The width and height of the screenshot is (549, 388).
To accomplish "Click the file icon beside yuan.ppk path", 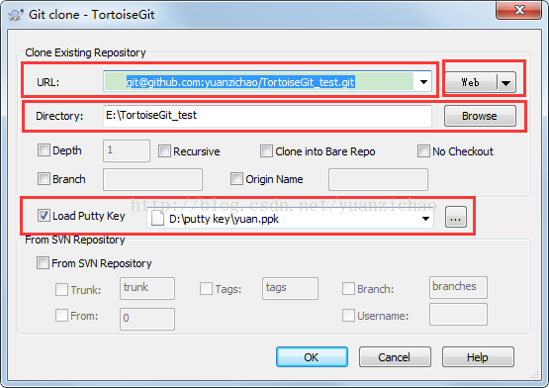I will coord(157,219).
